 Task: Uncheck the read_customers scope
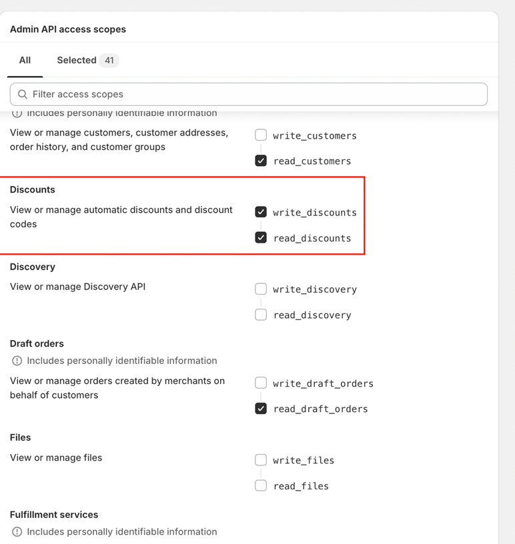[261, 161]
